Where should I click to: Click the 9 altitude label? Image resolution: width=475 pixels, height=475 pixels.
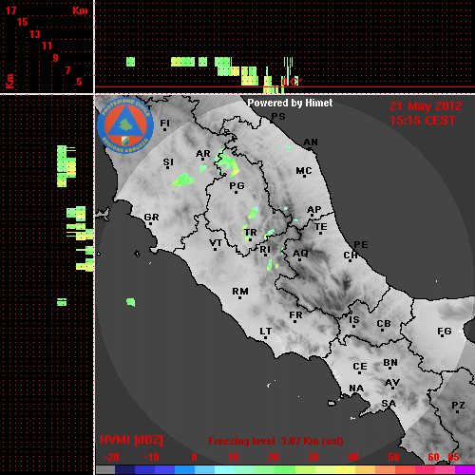(56, 58)
